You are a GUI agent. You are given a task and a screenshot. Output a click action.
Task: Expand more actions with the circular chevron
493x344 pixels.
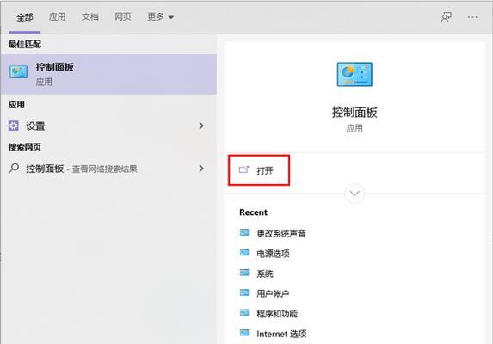pyautogui.click(x=354, y=193)
